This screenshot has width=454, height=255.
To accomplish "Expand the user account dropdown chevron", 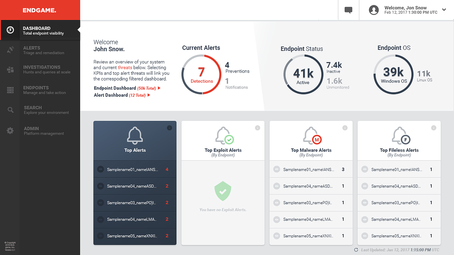I will coord(444,10).
